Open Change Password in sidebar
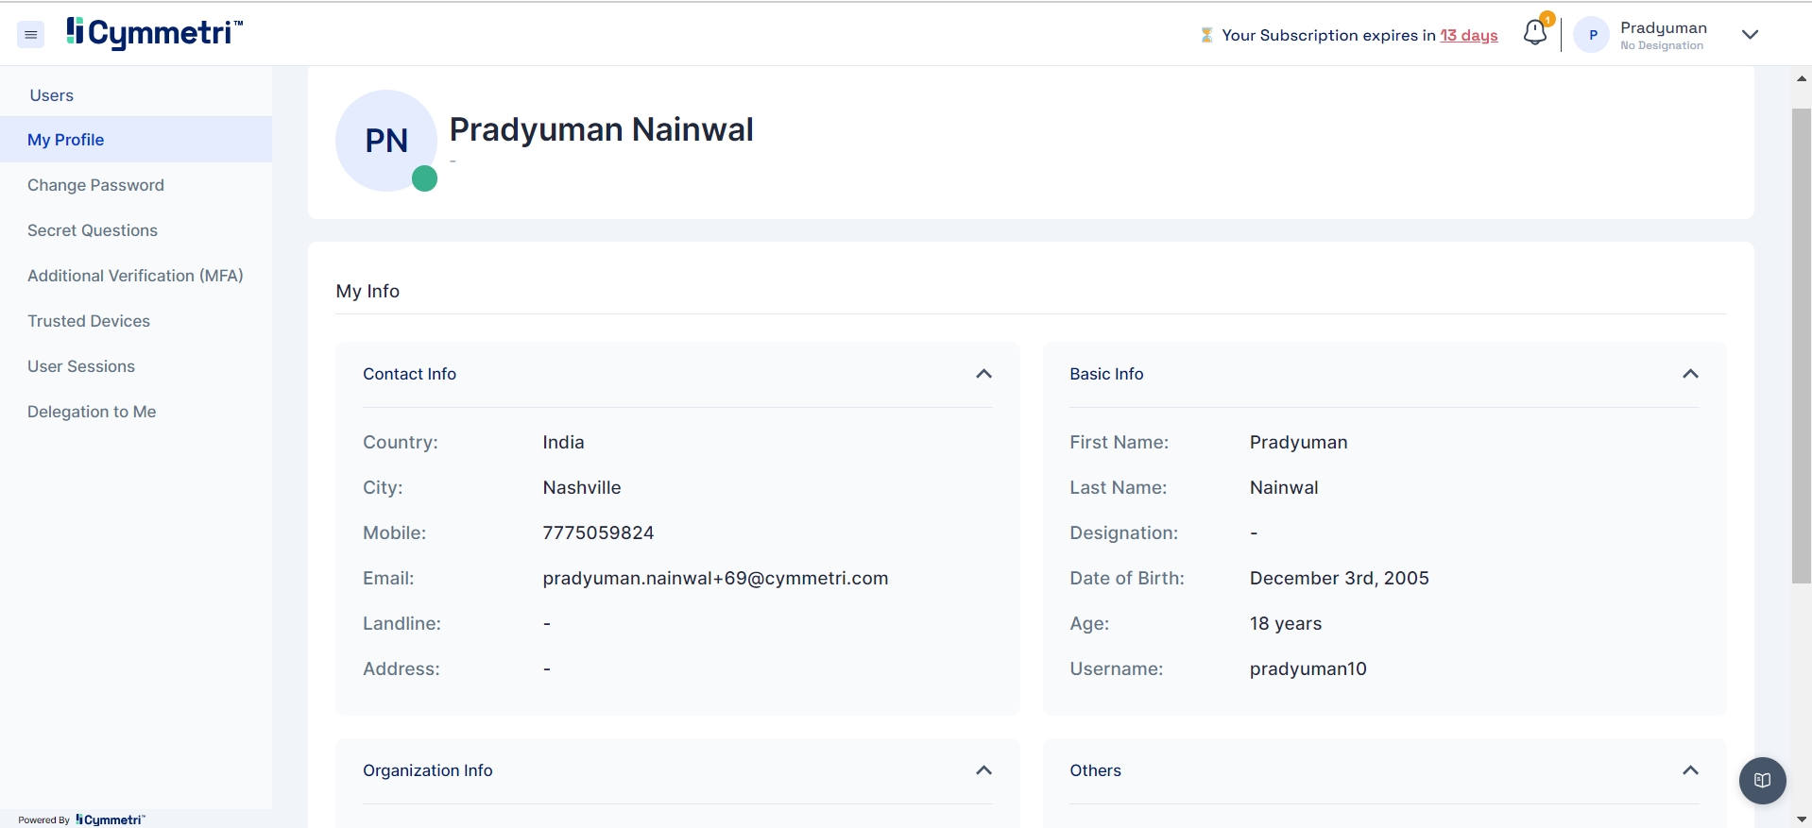The width and height of the screenshot is (1812, 828). click(95, 185)
